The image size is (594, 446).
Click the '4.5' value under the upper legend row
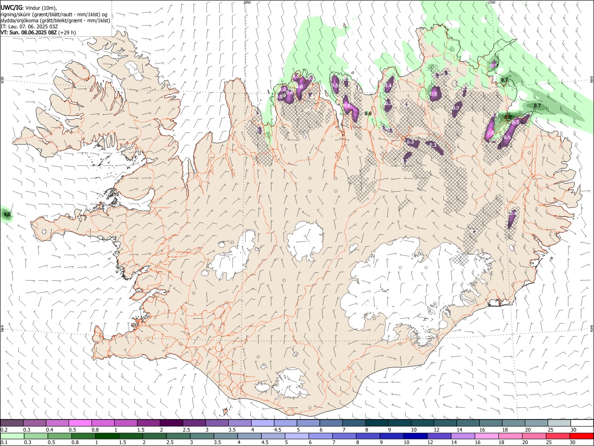coord(278,430)
